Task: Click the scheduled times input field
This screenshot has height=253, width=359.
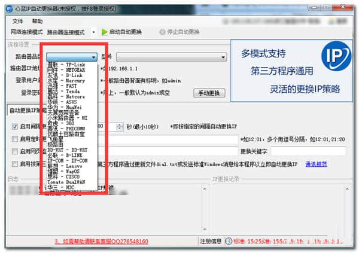Action: tap(168, 139)
